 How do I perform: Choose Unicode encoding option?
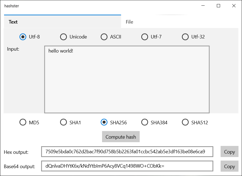click(x=63, y=37)
